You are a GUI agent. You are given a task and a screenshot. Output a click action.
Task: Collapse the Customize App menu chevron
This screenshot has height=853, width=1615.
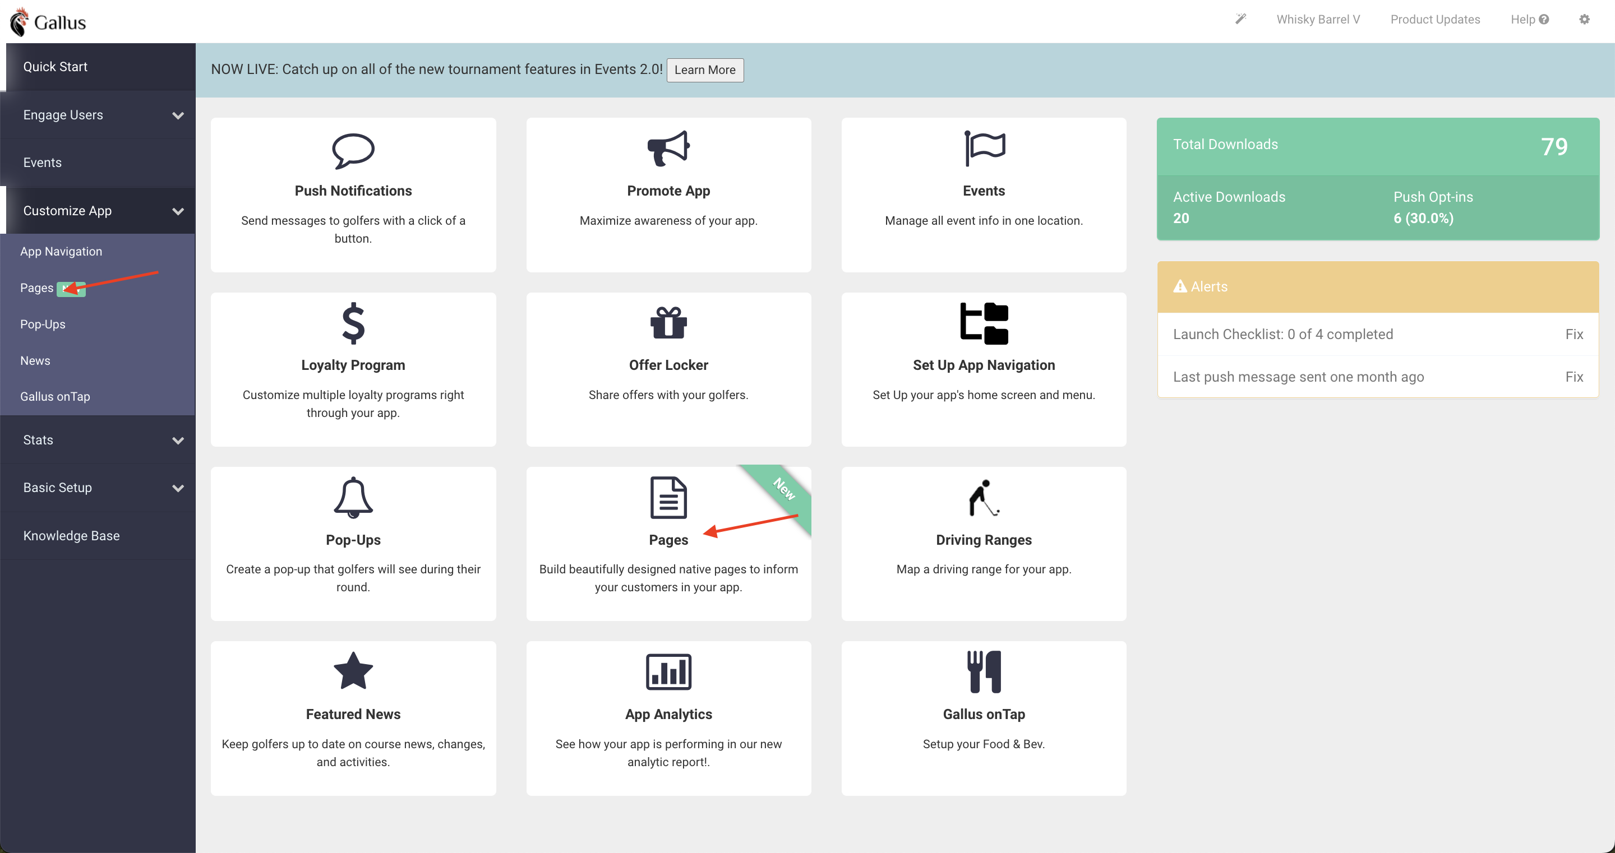click(x=178, y=211)
